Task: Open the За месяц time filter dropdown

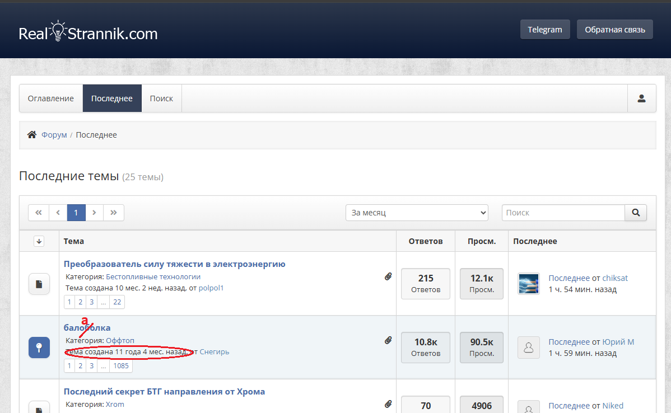Action: tap(417, 213)
